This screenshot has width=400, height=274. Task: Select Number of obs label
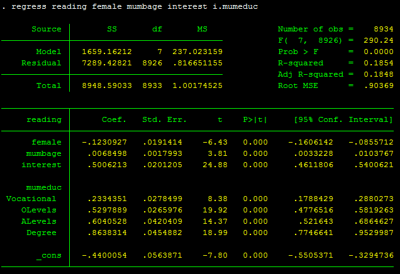tap(311, 29)
